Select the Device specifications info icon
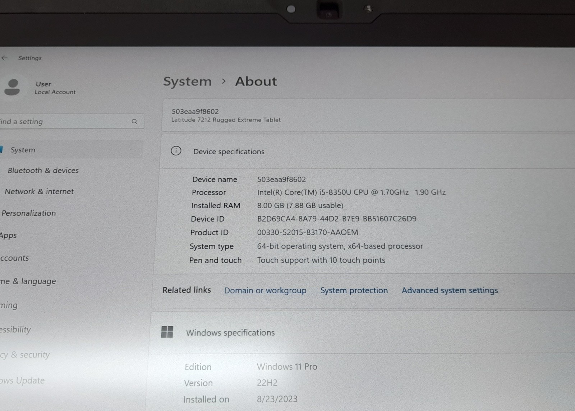 click(176, 151)
